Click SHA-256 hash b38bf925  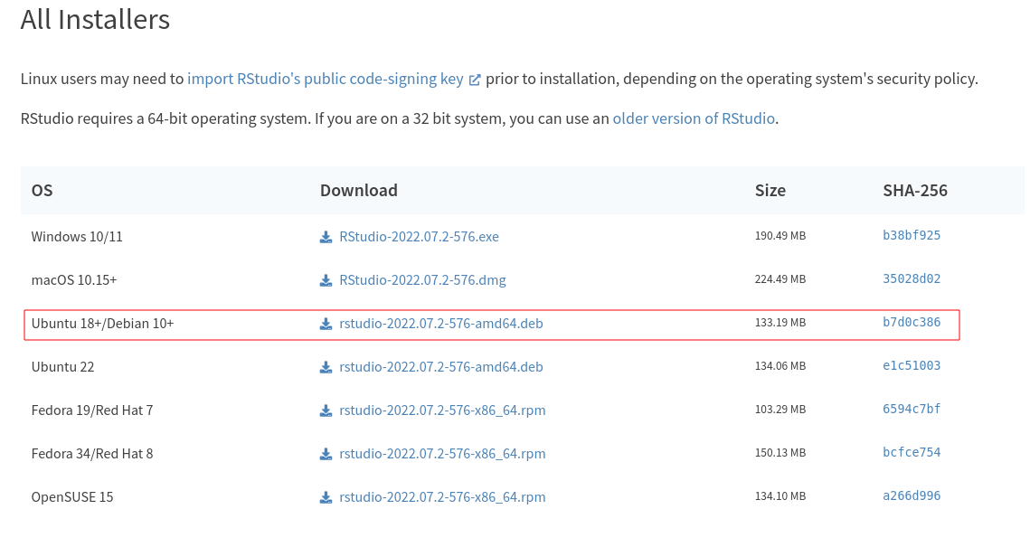click(912, 235)
